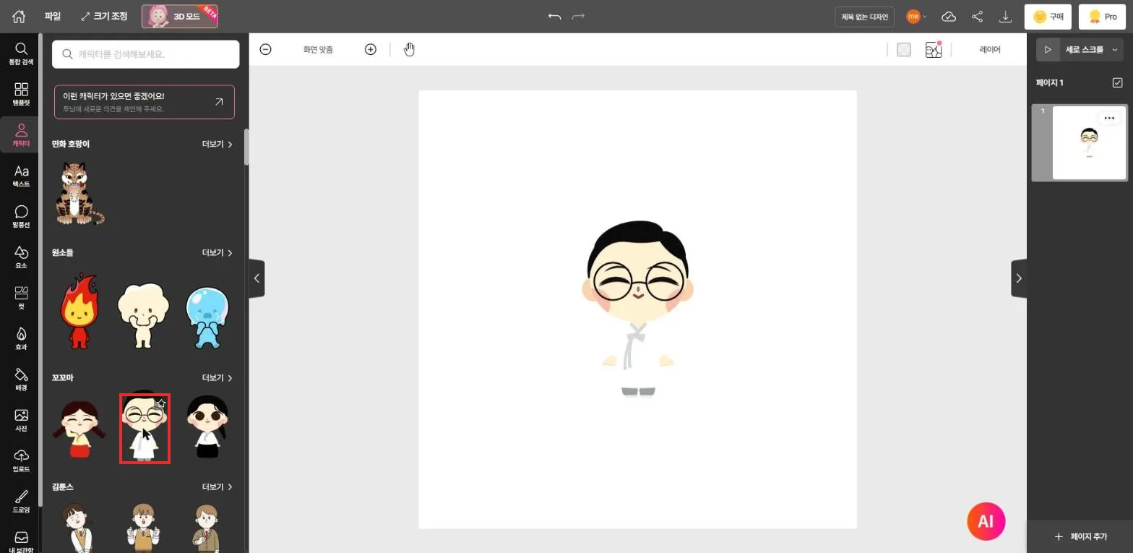Expand 더보기 for 민화 호랑이
The image size is (1133, 553).
point(217,144)
